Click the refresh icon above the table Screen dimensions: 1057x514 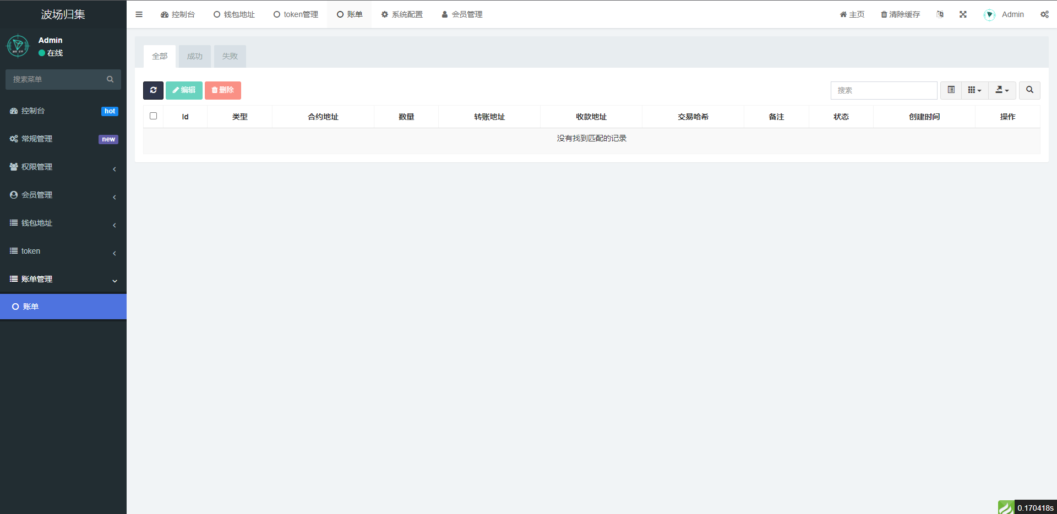coord(153,90)
